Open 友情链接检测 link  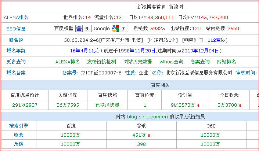tap(102, 62)
